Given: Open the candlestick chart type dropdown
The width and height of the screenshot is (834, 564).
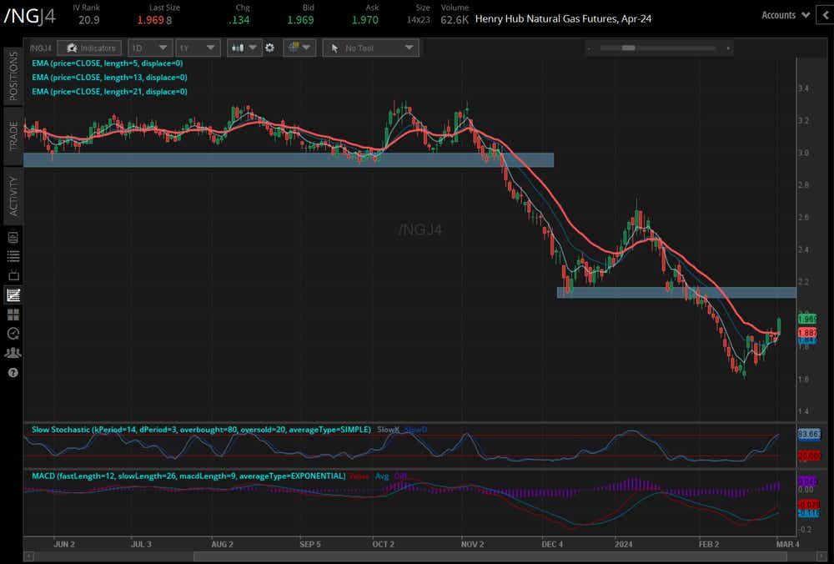Looking at the screenshot, I should (x=243, y=48).
